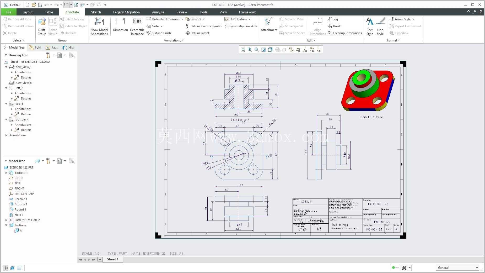Expand Pattern 1 of Hole 2
This screenshot has width=485, height=273.
click(x=6, y=220)
